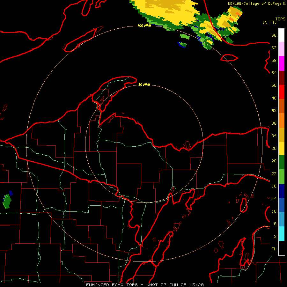287x287 pixels.
Task: Click the black TH legend swatch
Action: 282,248
